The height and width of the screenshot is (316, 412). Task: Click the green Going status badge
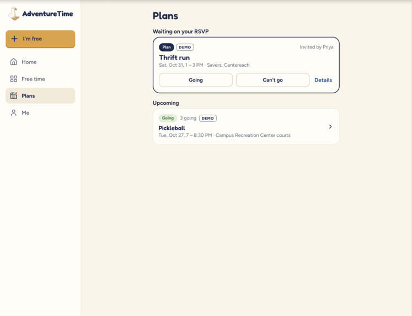coord(168,118)
